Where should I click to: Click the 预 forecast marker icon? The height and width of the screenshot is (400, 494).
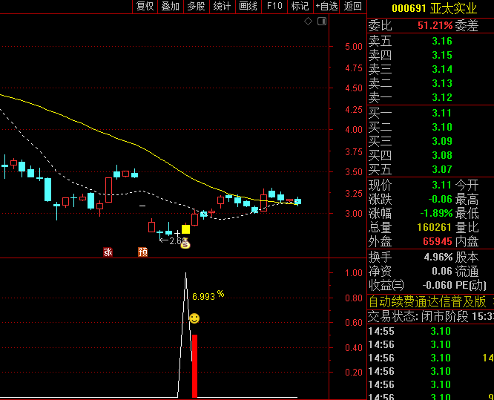pos(142,252)
